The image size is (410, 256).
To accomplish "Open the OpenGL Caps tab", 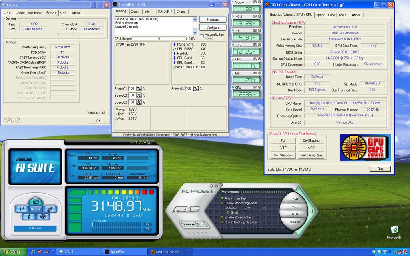I will tap(325, 15).
